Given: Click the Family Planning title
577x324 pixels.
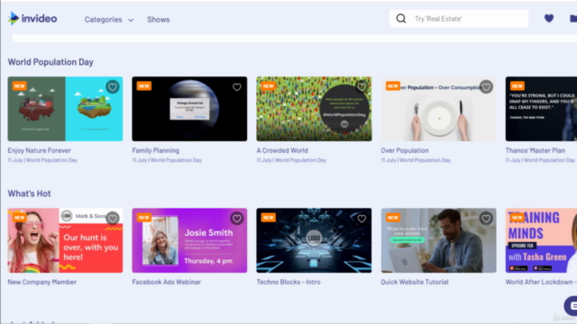Looking at the screenshot, I should click(156, 150).
